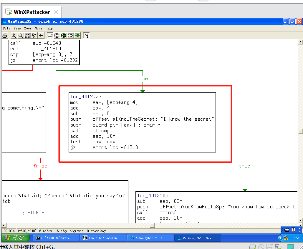Click the call sub_401840 line
Image resolution: width=303 pixels, height=249 pixels.
pyautogui.click(x=36, y=43)
